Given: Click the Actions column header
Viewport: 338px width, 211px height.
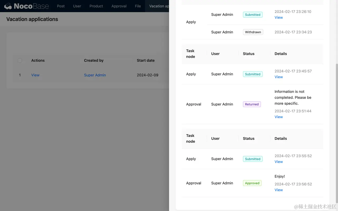Looking at the screenshot, I should (x=38, y=60).
